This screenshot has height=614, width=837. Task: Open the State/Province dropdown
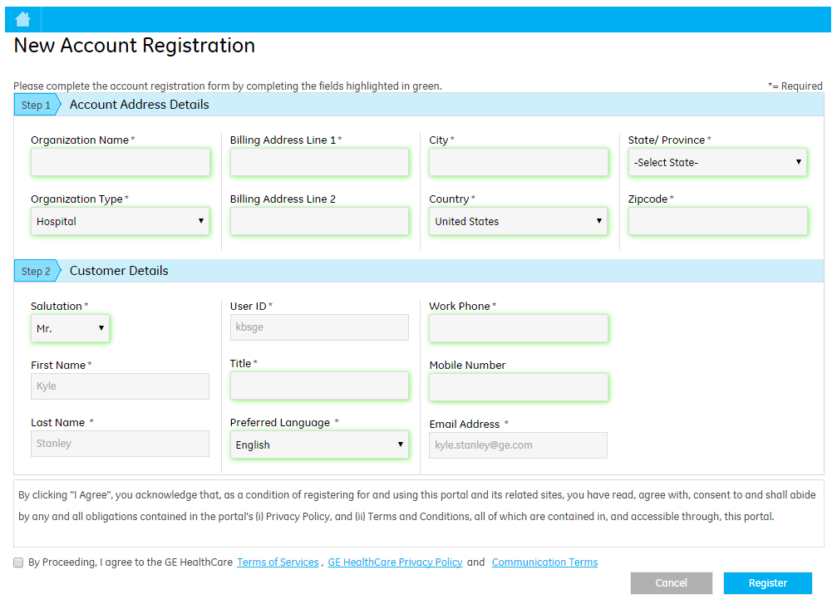coord(717,163)
